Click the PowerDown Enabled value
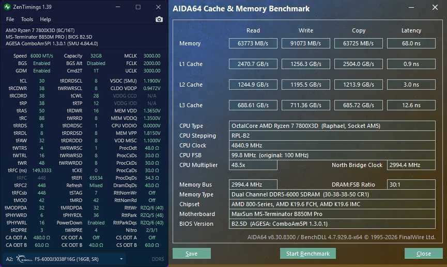This screenshot has height=267, width=447. coord(96,223)
